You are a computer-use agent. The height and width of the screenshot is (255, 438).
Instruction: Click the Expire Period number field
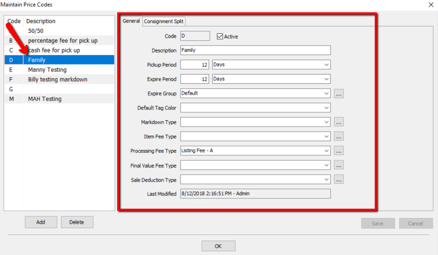pos(194,79)
